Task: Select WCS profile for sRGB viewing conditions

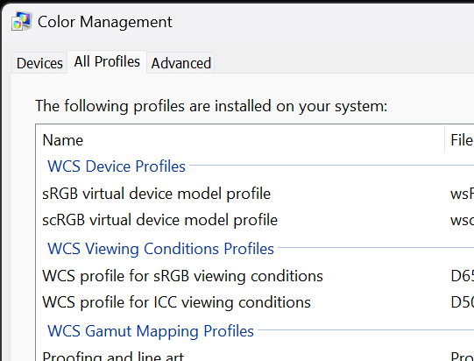Action: tap(255, 276)
